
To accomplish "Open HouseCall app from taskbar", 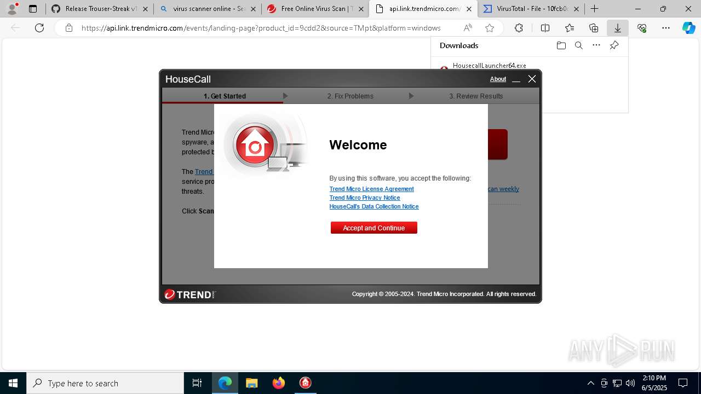I will click(x=305, y=383).
